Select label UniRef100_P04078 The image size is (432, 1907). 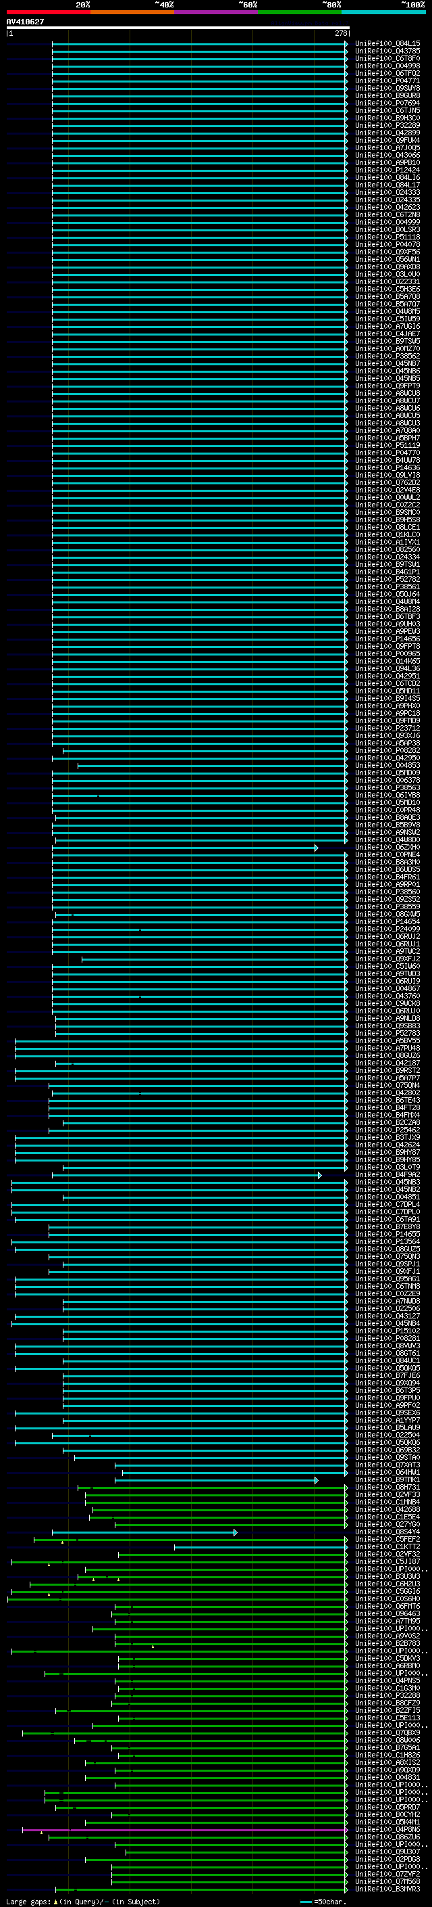[387, 244]
